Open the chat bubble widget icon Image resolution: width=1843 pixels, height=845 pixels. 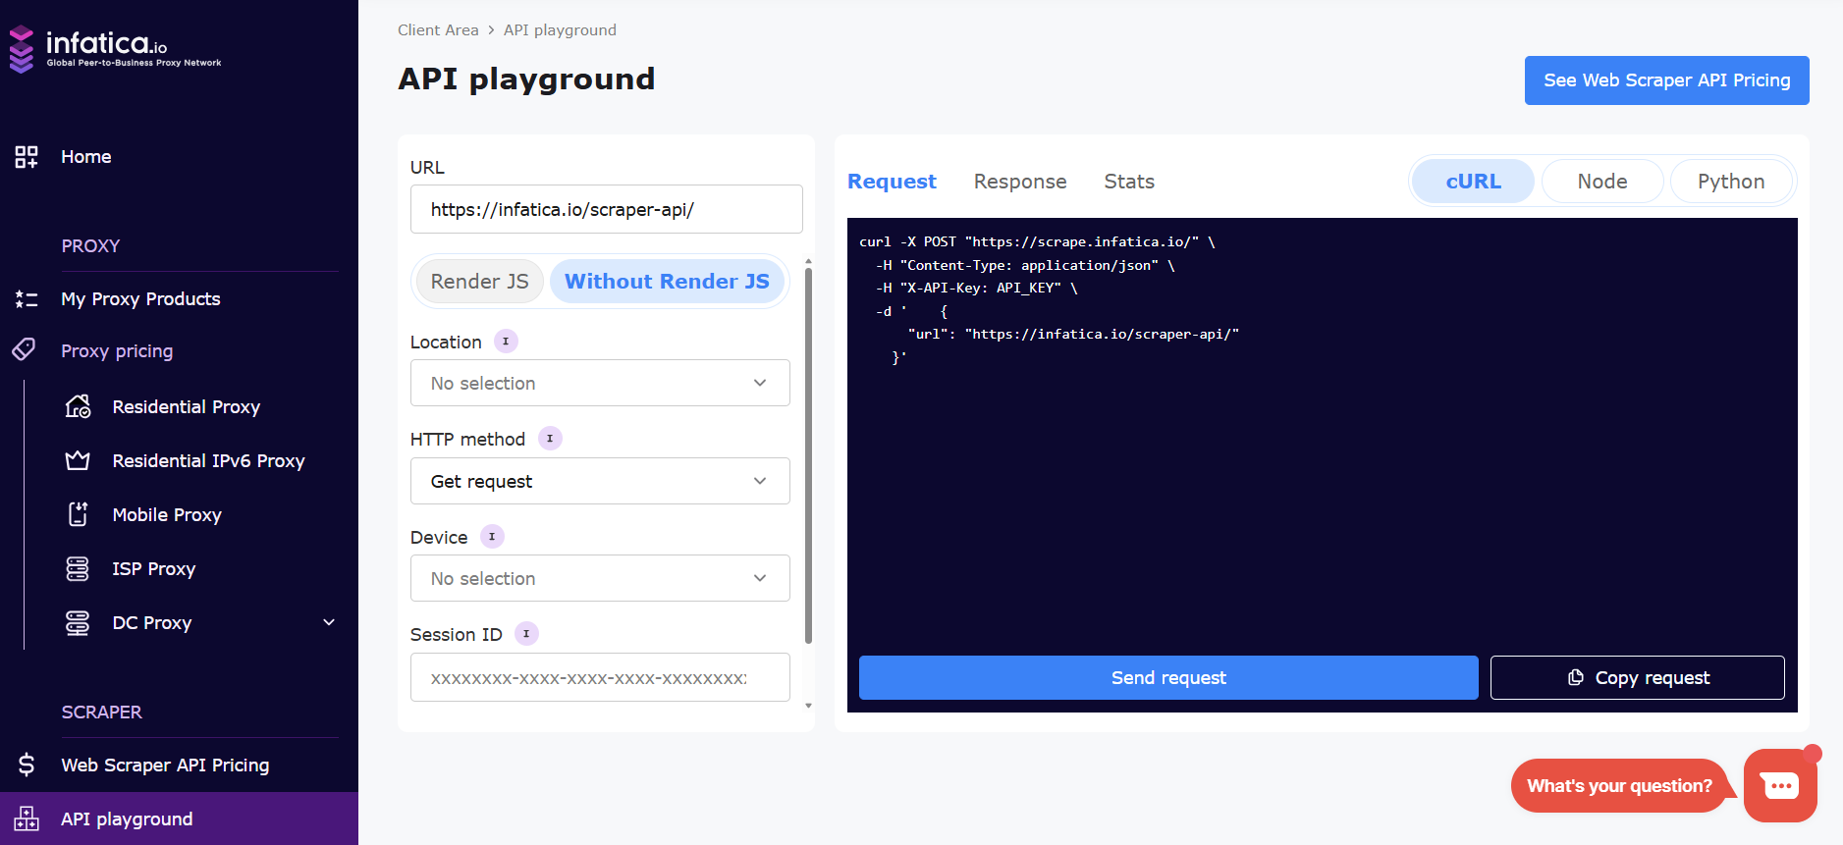(x=1780, y=785)
